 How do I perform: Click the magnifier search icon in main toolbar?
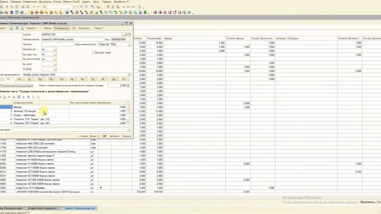(x=45, y=7)
